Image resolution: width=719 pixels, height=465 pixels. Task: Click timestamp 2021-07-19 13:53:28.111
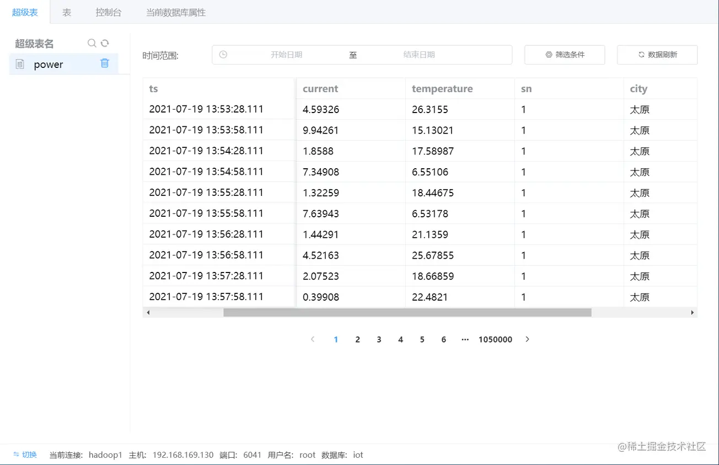coord(206,109)
